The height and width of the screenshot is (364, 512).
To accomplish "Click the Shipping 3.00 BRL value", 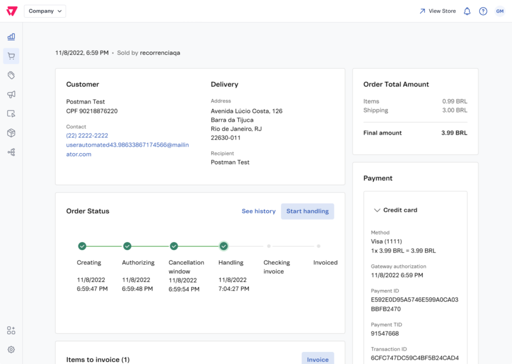I will point(455,110).
